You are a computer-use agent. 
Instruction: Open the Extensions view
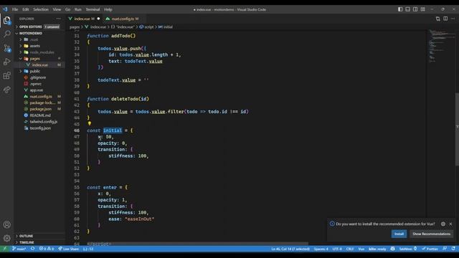[x=6, y=76]
